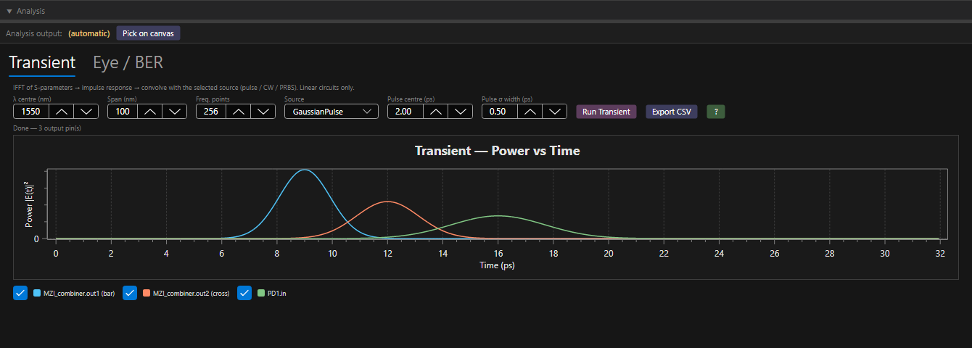Switch to the Transient tab

42,62
